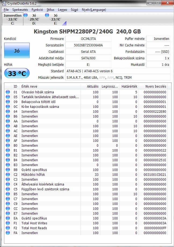Select the D: drive tab at 29 °C
The height and width of the screenshot is (247, 174).
click(x=34, y=19)
